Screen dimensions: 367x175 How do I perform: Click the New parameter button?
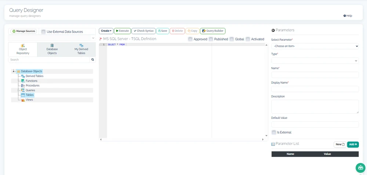click(340, 144)
